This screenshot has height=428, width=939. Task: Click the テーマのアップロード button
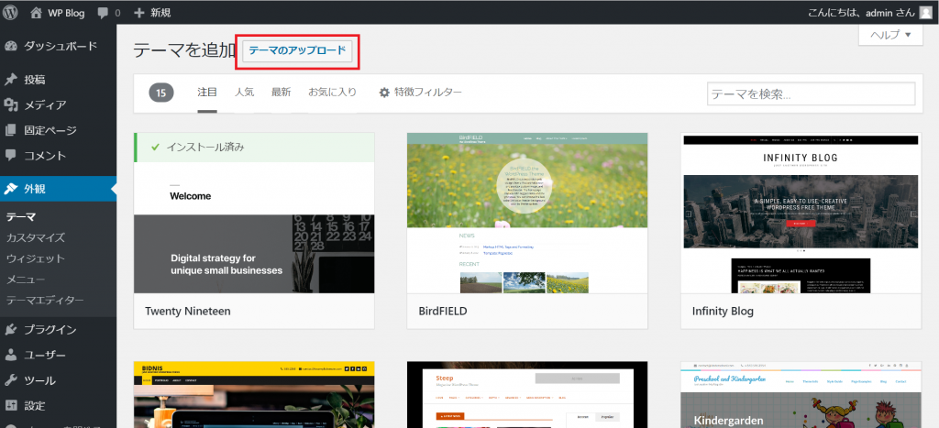point(298,51)
